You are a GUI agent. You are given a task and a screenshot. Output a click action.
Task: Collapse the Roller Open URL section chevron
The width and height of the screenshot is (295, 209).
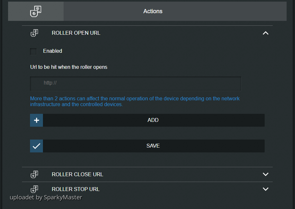click(266, 33)
